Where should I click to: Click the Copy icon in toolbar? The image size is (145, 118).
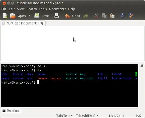(104, 16)
